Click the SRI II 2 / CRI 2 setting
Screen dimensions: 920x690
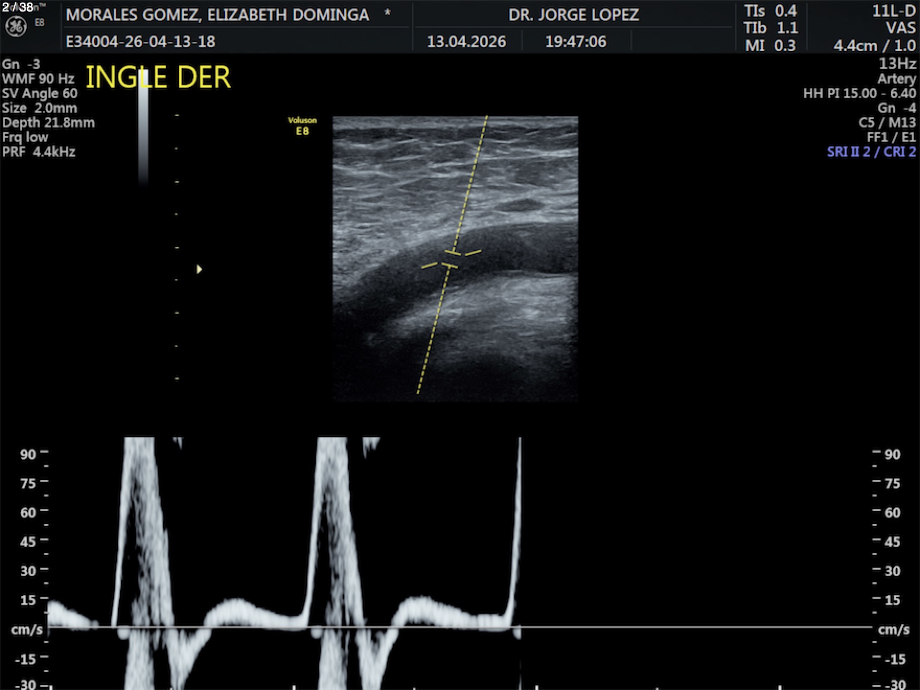[x=871, y=152]
